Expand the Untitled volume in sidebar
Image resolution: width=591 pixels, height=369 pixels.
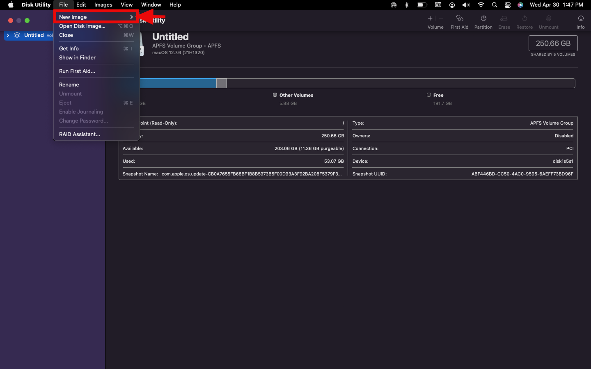[x=8, y=35]
